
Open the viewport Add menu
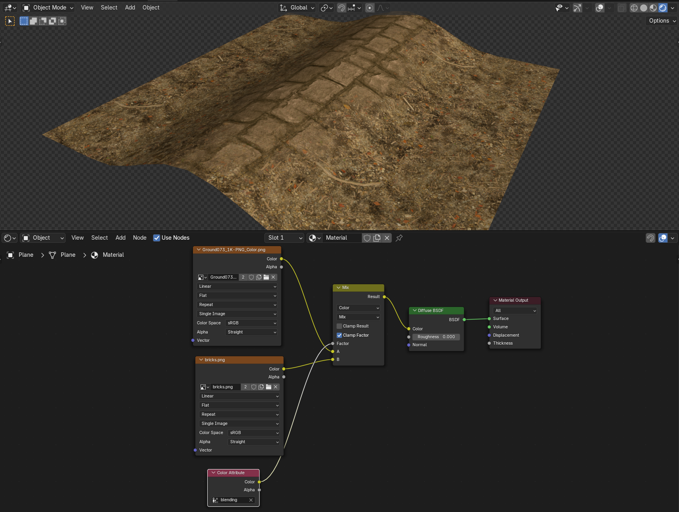pyautogui.click(x=130, y=8)
